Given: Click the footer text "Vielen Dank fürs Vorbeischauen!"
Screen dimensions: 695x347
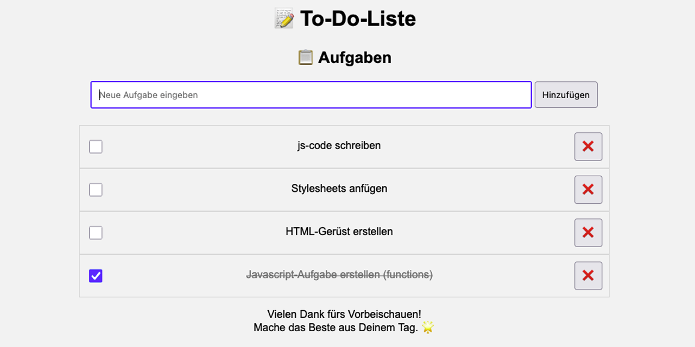Looking at the screenshot, I should point(344,314).
